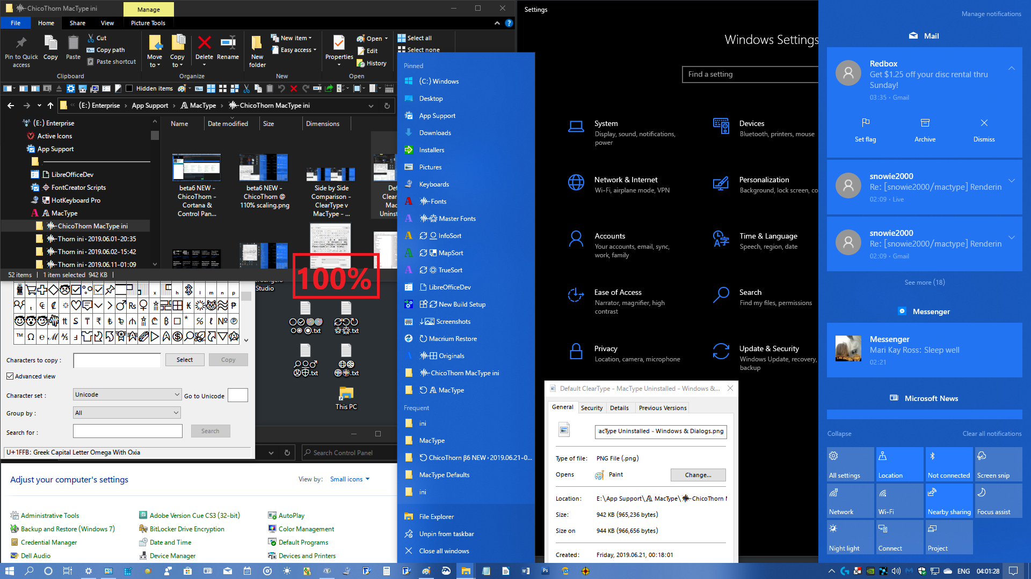Toggle the Focus assist quick action
Viewport: 1031px width, 579px height.
click(x=998, y=501)
